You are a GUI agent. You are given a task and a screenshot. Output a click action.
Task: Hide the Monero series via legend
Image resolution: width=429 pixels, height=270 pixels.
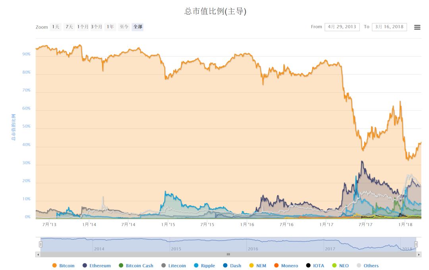289,266
